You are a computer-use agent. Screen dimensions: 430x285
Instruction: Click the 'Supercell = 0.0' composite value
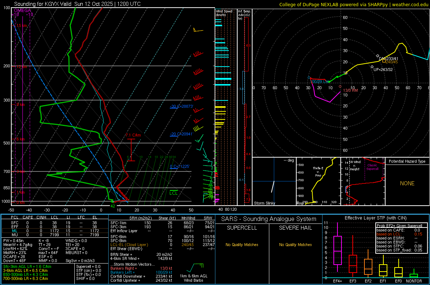pos(88,267)
